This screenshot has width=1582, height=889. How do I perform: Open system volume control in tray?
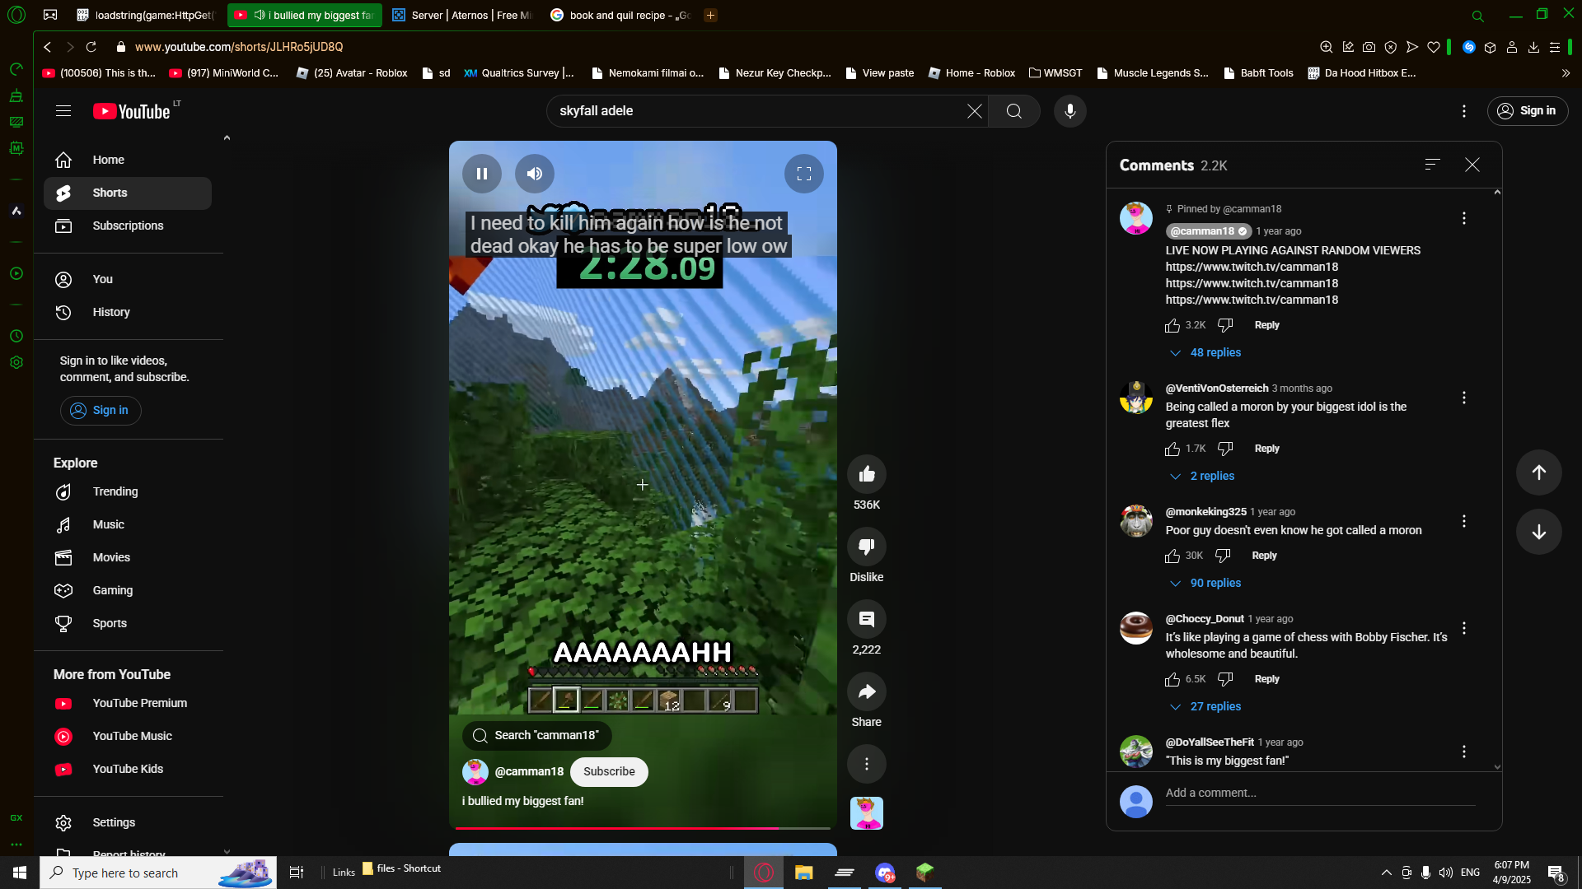1446,873
